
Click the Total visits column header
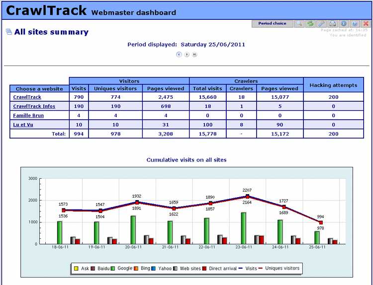tap(207, 88)
